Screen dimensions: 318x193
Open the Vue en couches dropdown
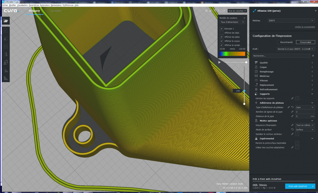pos(237,11)
